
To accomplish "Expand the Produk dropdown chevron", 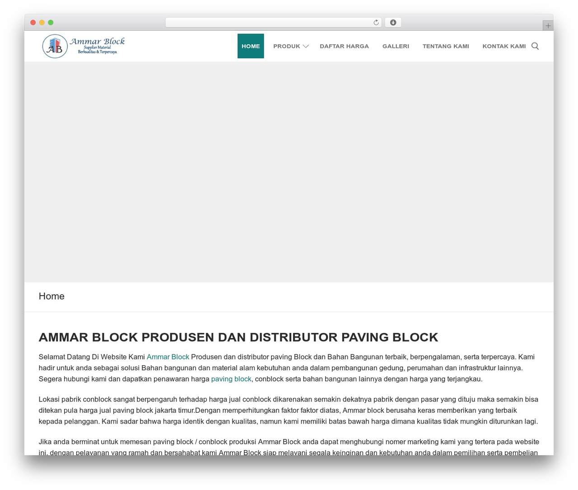I will [x=306, y=46].
